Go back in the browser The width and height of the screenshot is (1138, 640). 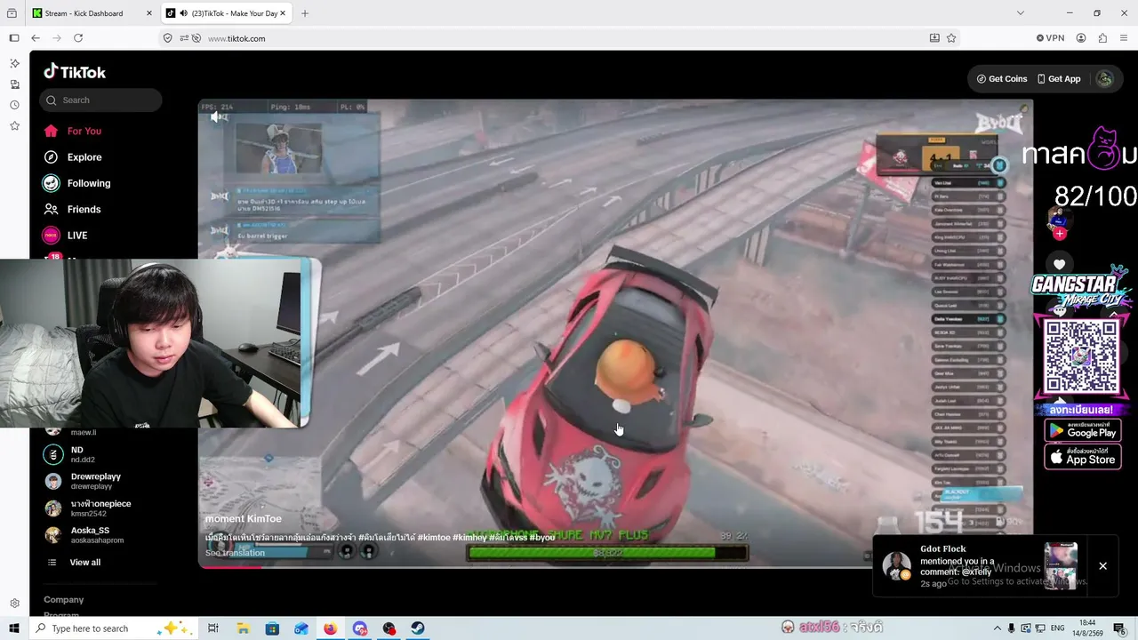click(x=36, y=38)
